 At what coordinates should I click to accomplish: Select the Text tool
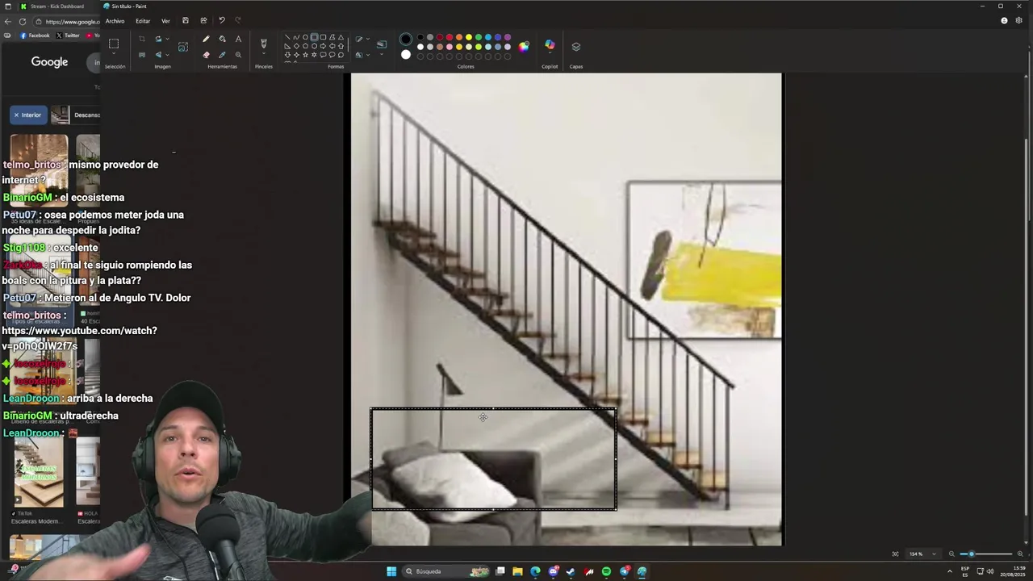click(238, 39)
